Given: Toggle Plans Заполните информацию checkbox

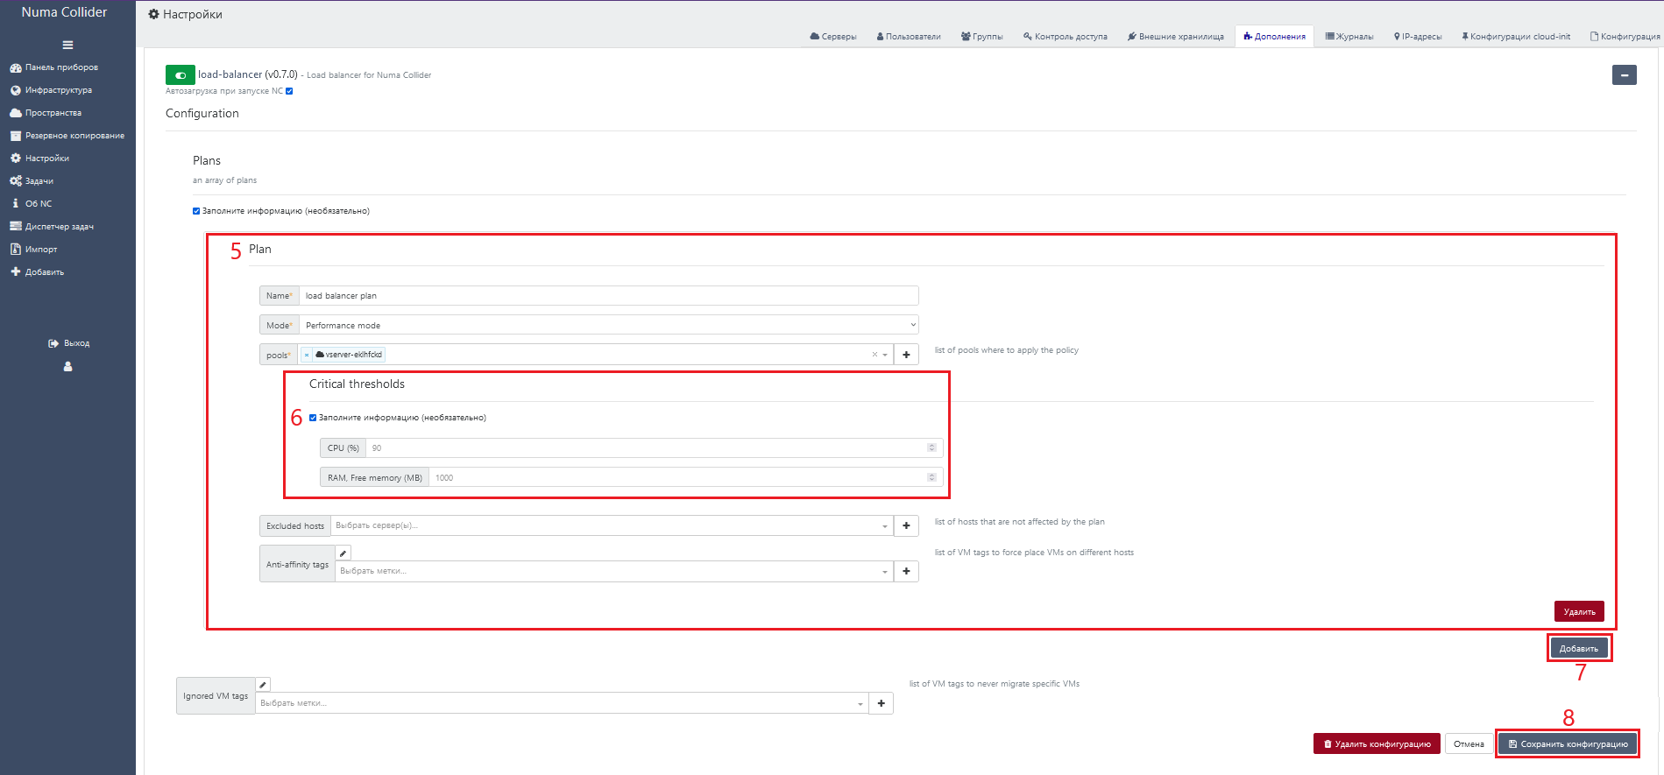Looking at the screenshot, I should tap(196, 211).
